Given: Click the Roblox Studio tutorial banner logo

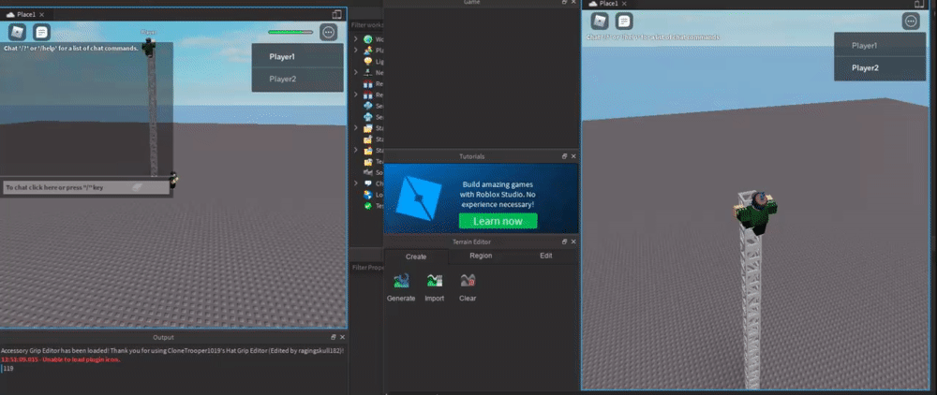Looking at the screenshot, I should (420, 198).
